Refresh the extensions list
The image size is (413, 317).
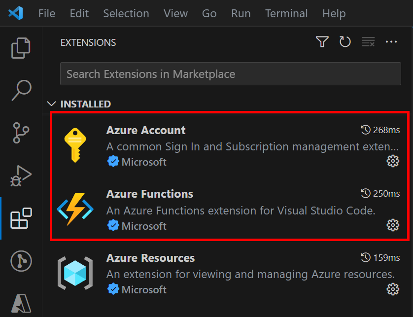pos(345,42)
